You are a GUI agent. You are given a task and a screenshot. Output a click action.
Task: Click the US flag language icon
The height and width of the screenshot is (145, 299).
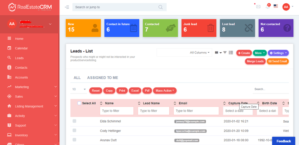pyautogui.click(x=276, y=6)
